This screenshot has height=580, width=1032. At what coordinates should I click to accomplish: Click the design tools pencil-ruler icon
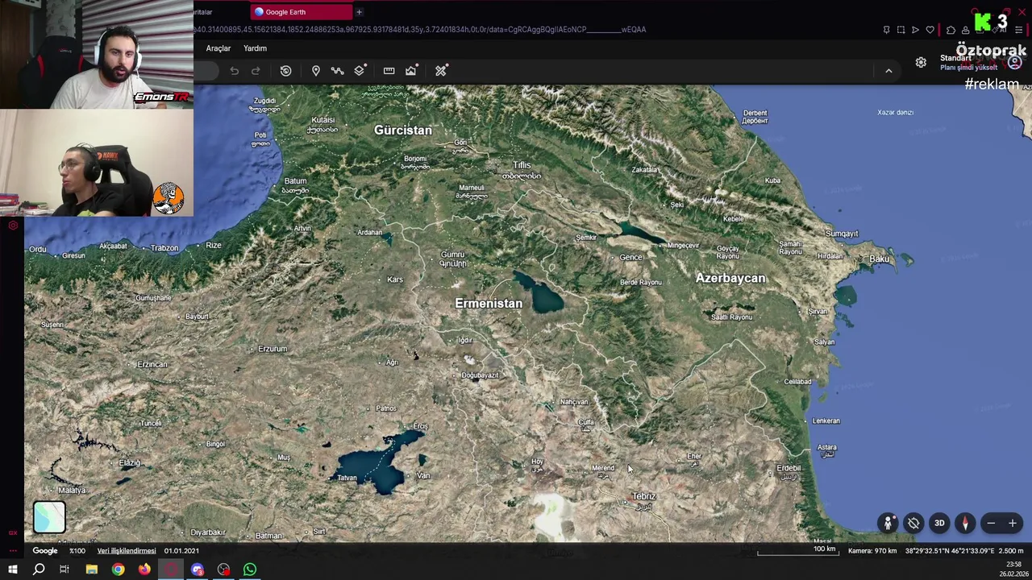pos(441,71)
